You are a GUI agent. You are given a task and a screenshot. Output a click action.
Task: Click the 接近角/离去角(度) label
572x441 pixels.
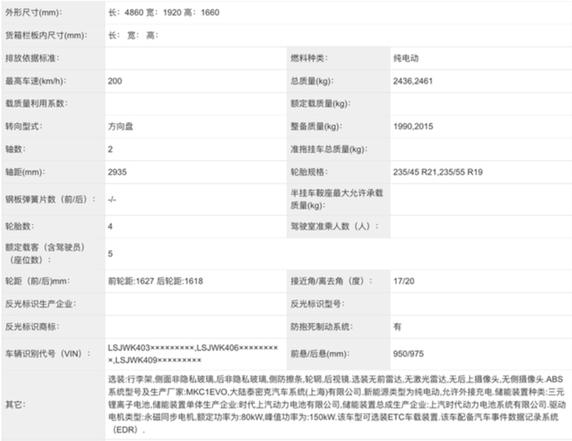tap(331, 281)
